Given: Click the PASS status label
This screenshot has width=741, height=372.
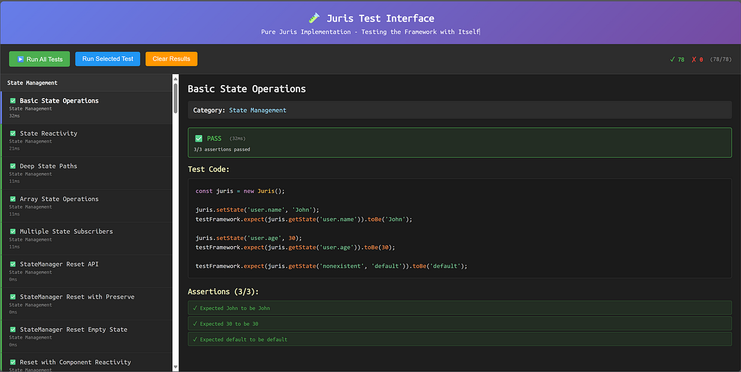Looking at the screenshot, I should click(x=216, y=139).
